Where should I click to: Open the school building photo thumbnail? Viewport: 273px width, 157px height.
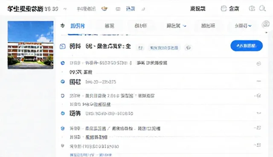30,45
